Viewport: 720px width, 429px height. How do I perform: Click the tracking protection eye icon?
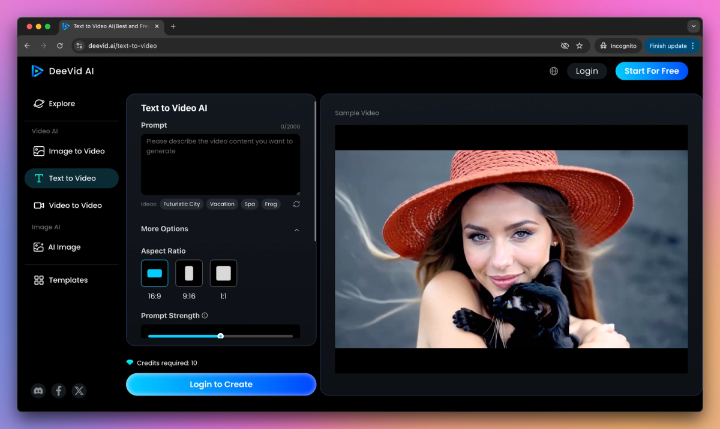pyautogui.click(x=565, y=46)
